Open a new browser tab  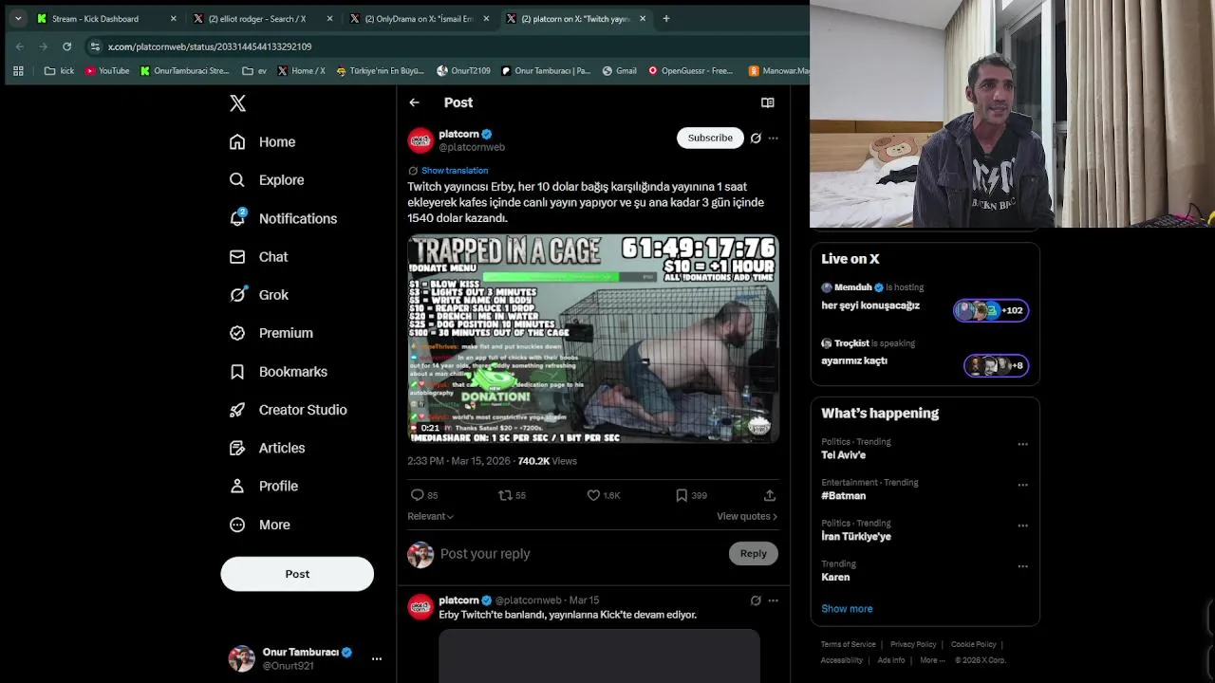(665, 18)
